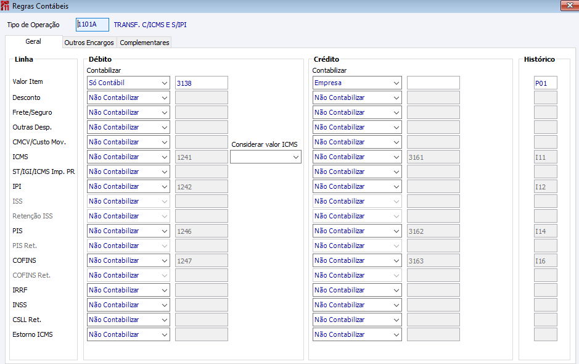Click the COFINS Histórico field I16
Viewport: 579px width, 364px height.
tap(546, 260)
